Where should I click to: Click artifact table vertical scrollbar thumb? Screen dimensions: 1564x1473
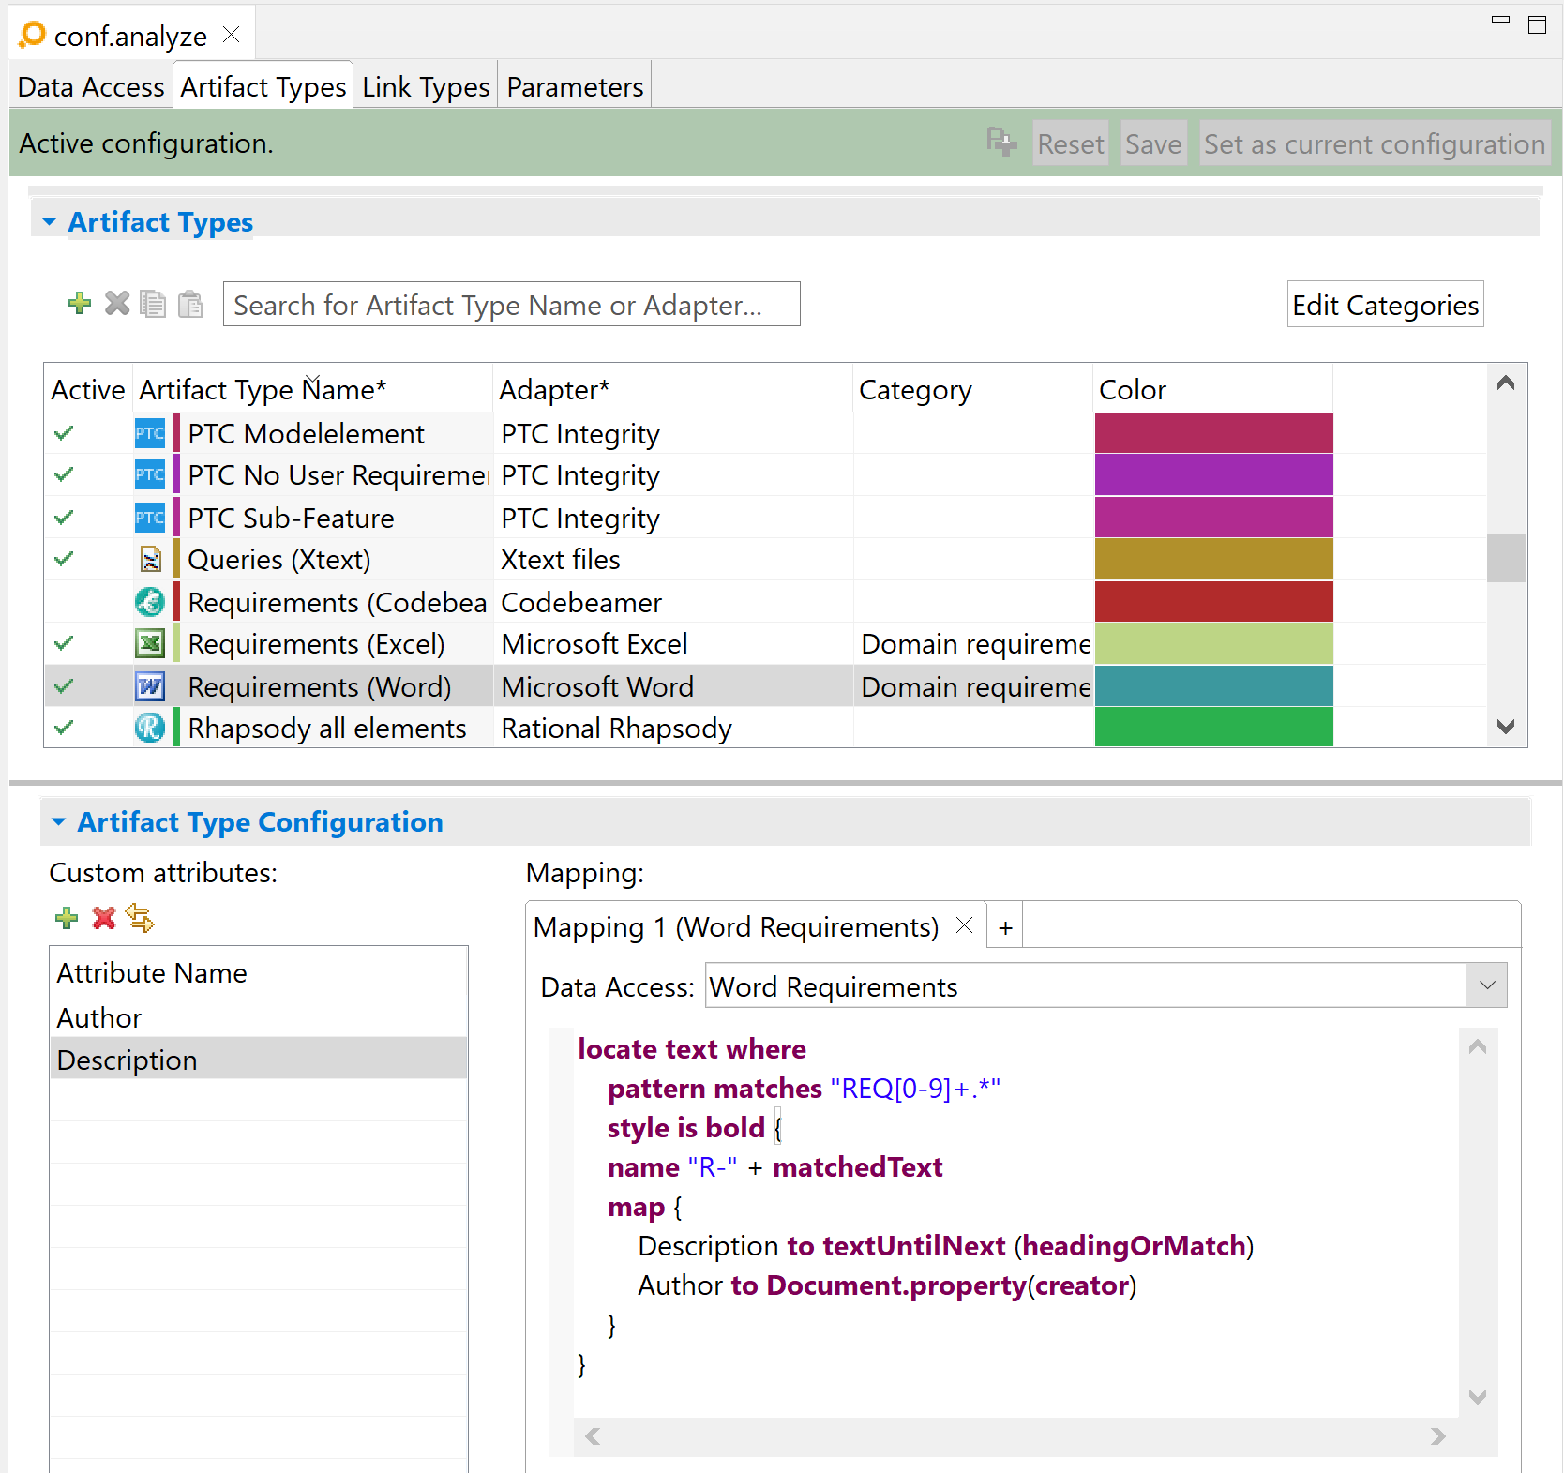[1506, 558]
